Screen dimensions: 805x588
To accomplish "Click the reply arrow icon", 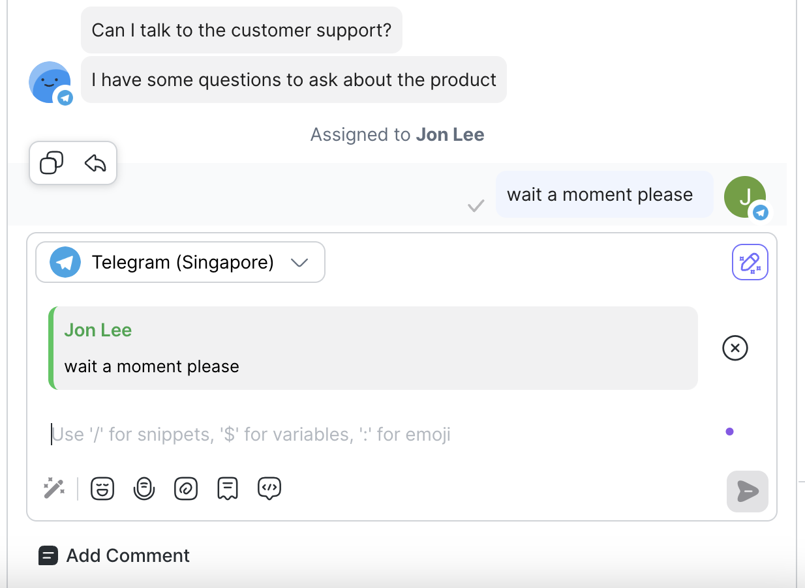I will tap(95, 163).
